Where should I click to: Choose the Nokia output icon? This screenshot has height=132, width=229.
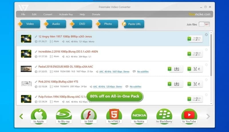coord(139,116)
